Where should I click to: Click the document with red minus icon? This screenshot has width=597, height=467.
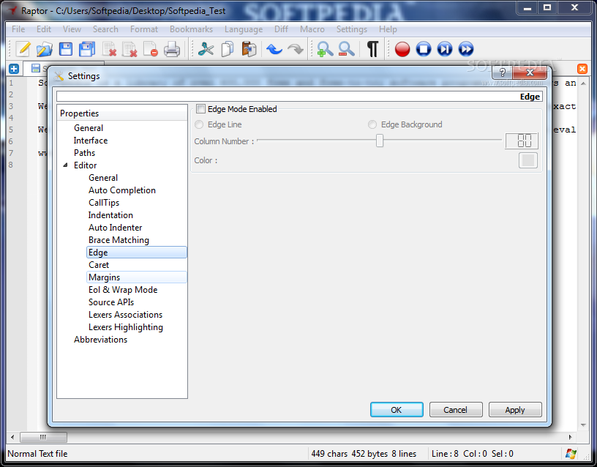pyautogui.click(x=151, y=50)
